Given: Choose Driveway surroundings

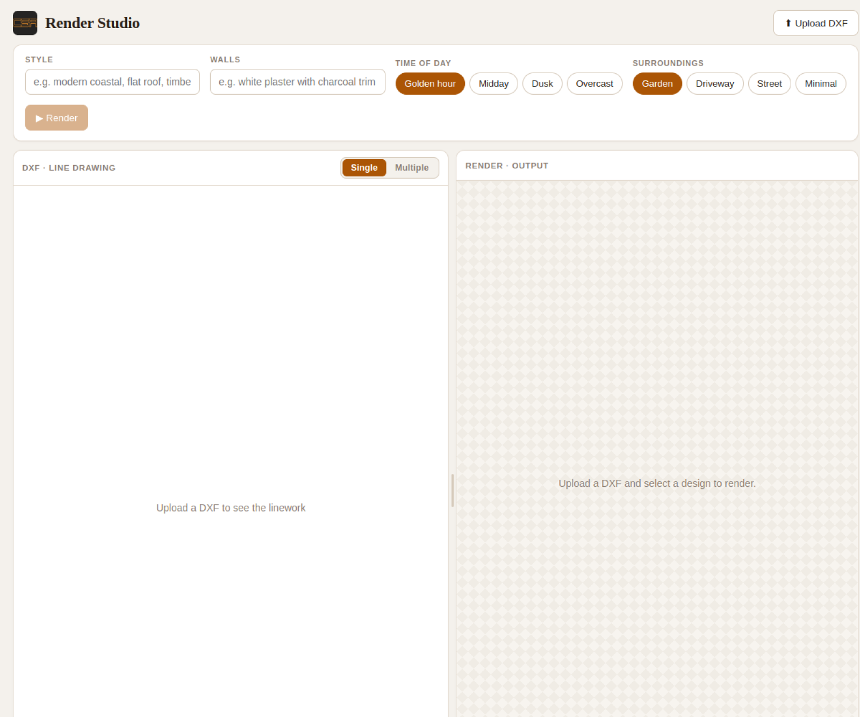Looking at the screenshot, I should click(x=715, y=83).
